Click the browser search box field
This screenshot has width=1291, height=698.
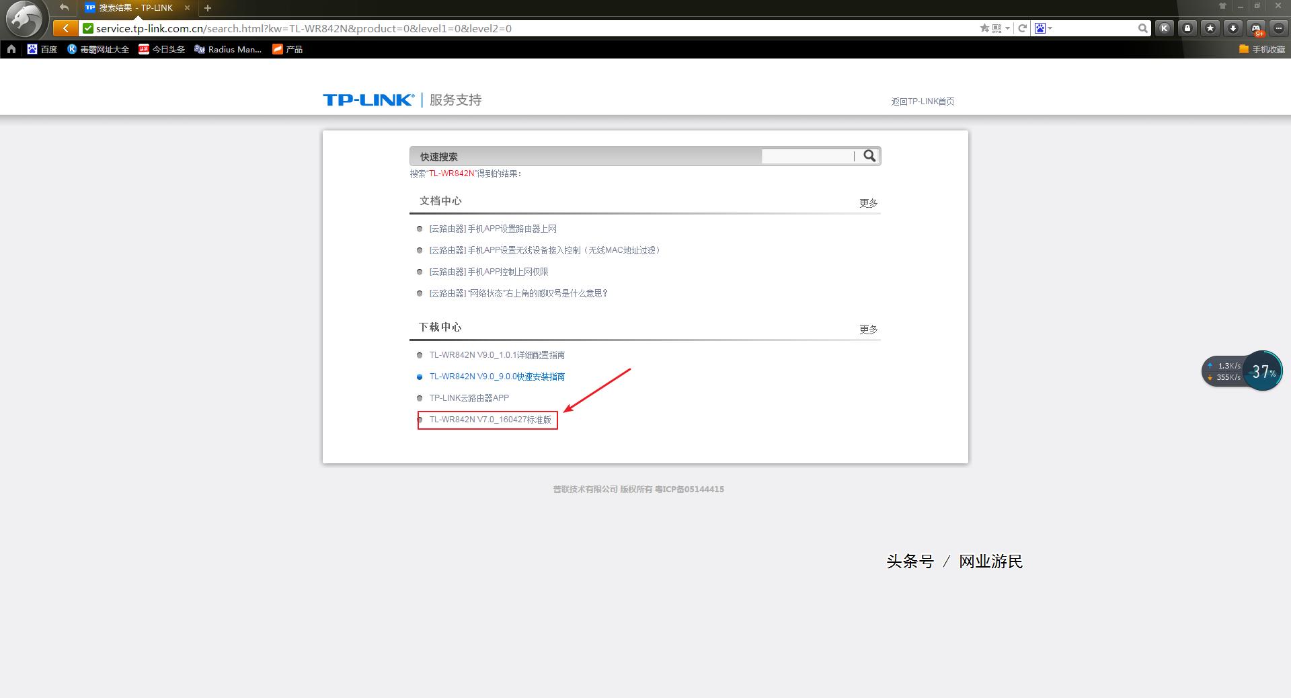[x=1095, y=28]
